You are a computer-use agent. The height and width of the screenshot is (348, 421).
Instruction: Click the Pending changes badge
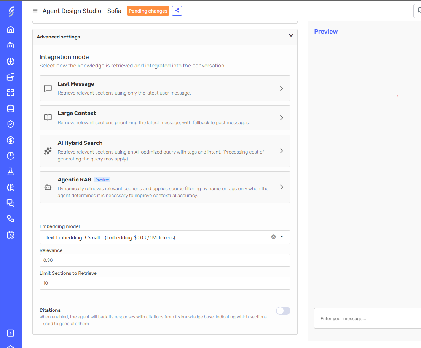tap(148, 11)
